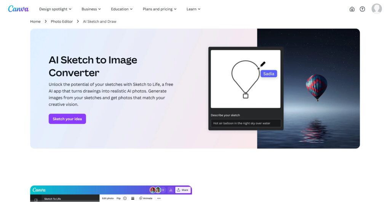Open the user profile avatar
Image resolution: width=390 pixels, height=202 pixels.
pyautogui.click(x=377, y=9)
